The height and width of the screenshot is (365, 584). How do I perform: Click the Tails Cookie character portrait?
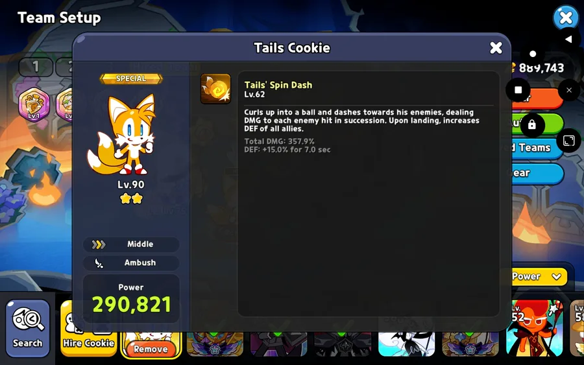[124, 134]
